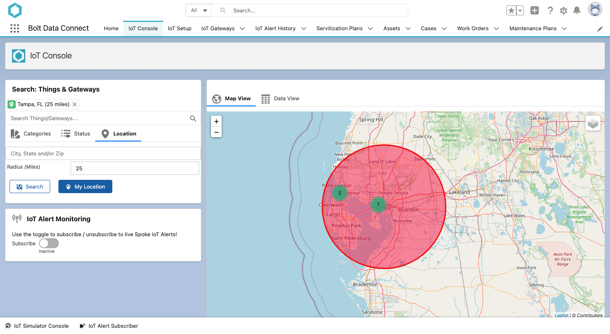Open the IoT Alert Subscriber utility
The height and width of the screenshot is (334, 610).
(109, 326)
